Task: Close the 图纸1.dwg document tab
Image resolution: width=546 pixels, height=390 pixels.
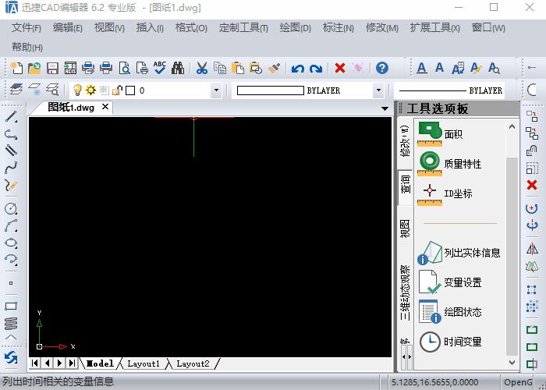Action: [105, 107]
